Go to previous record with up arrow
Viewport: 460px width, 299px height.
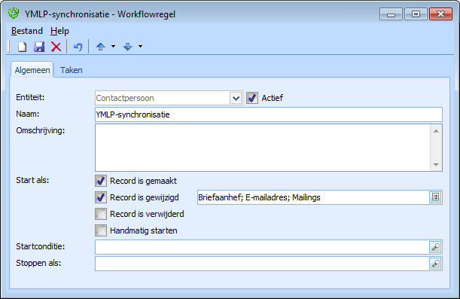(x=101, y=47)
